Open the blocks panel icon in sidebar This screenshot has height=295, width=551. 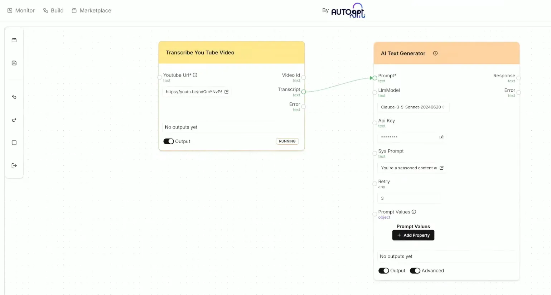[x=14, y=40]
